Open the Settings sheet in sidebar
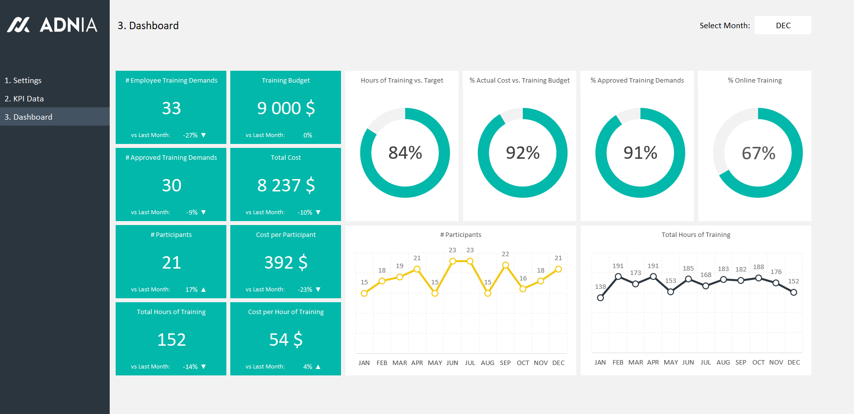Image resolution: width=854 pixels, height=414 pixels. pyautogui.click(x=23, y=80)
